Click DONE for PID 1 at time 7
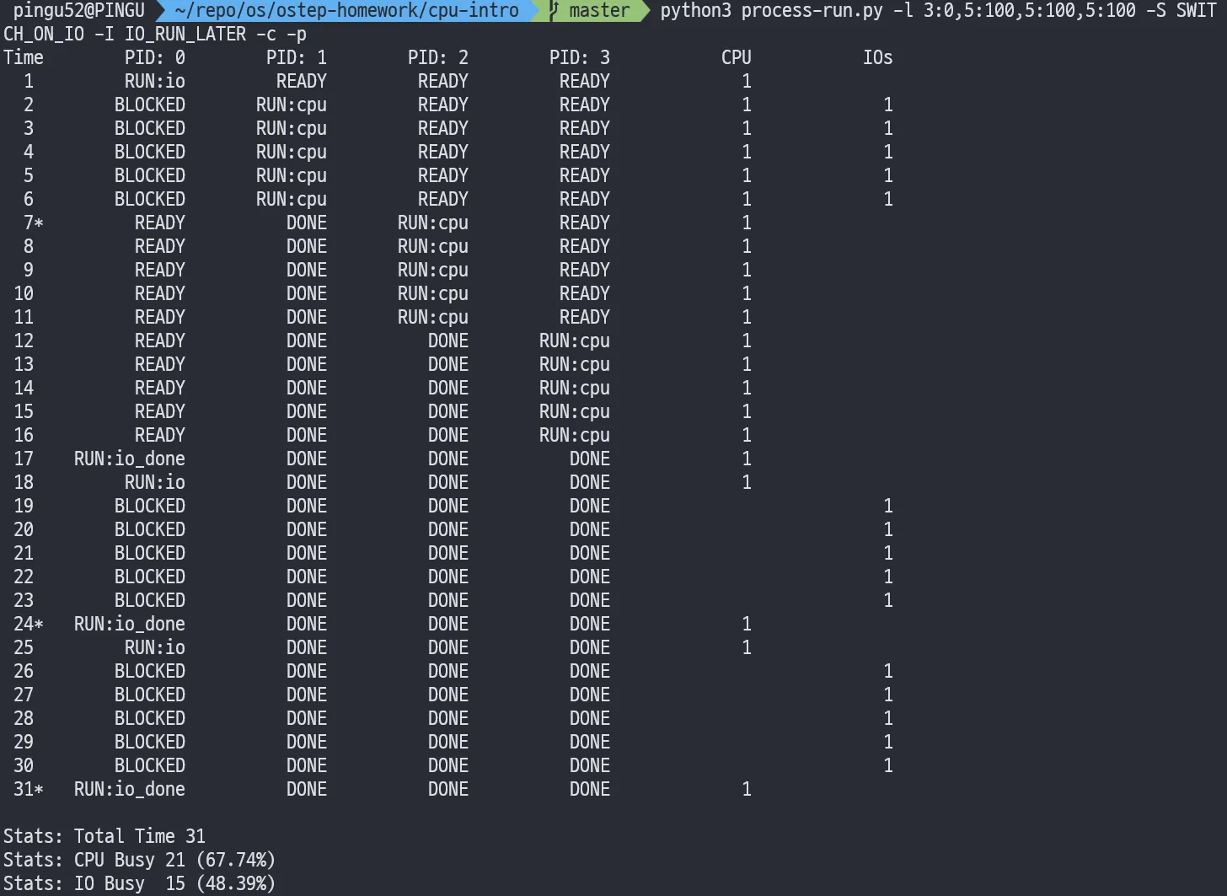This screenshot has height=896, width=1227. point(307,223)
